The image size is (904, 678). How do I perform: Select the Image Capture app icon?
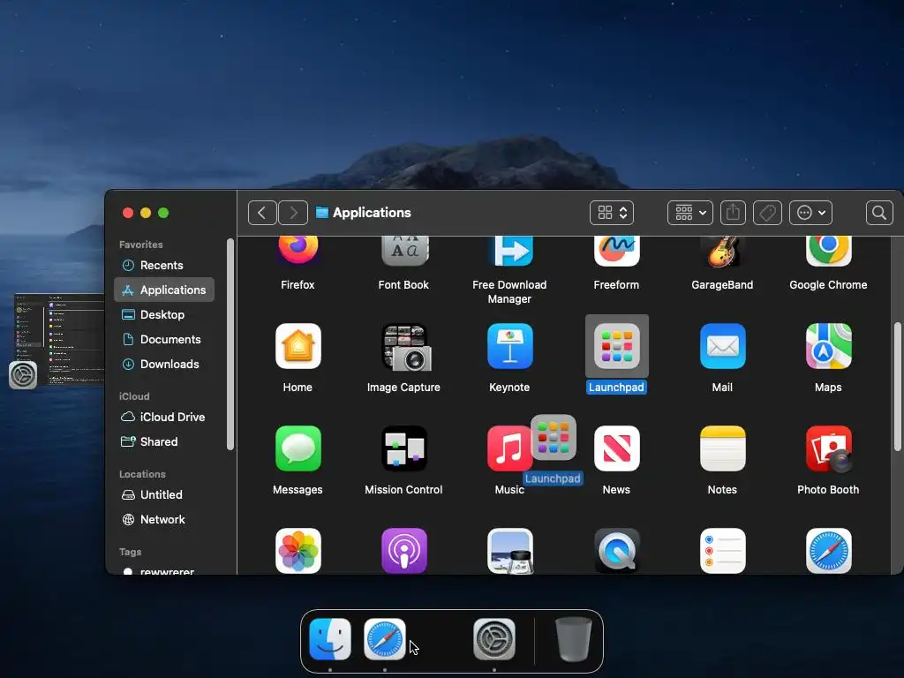[406, 347]
